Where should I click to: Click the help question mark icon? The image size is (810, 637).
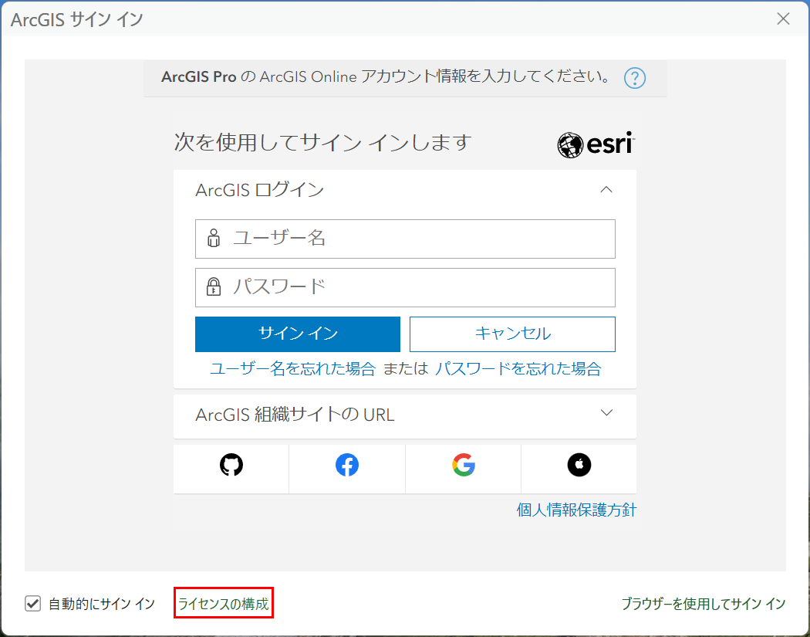point(634,78)
